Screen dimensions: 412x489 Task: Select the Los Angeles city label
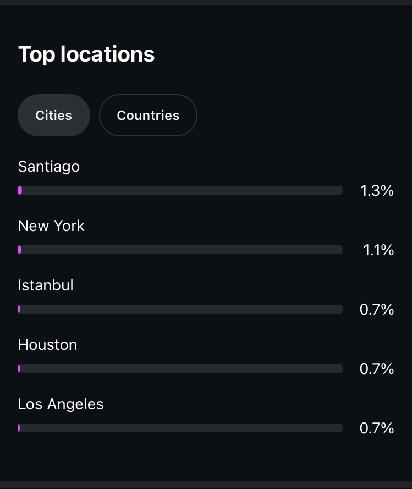[x=61, y=404]
